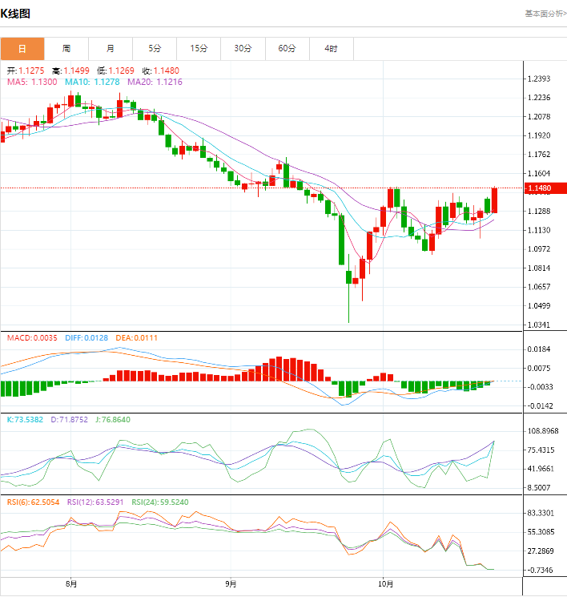567x597 pixels.
Task: Click the MA5: 1.1300 value
Action: 32,82
